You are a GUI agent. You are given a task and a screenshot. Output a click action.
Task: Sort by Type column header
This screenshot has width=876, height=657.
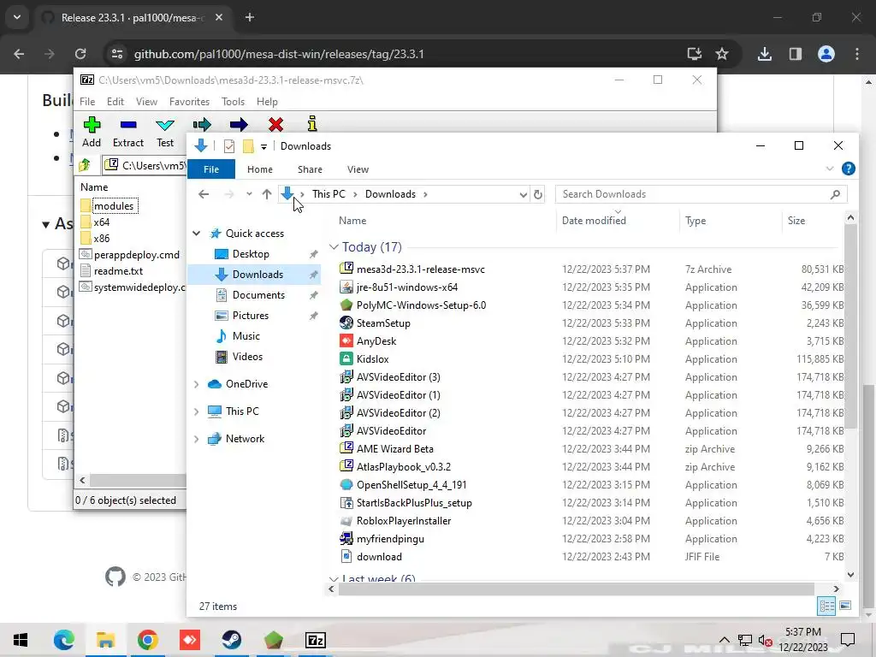coord(695,221)
